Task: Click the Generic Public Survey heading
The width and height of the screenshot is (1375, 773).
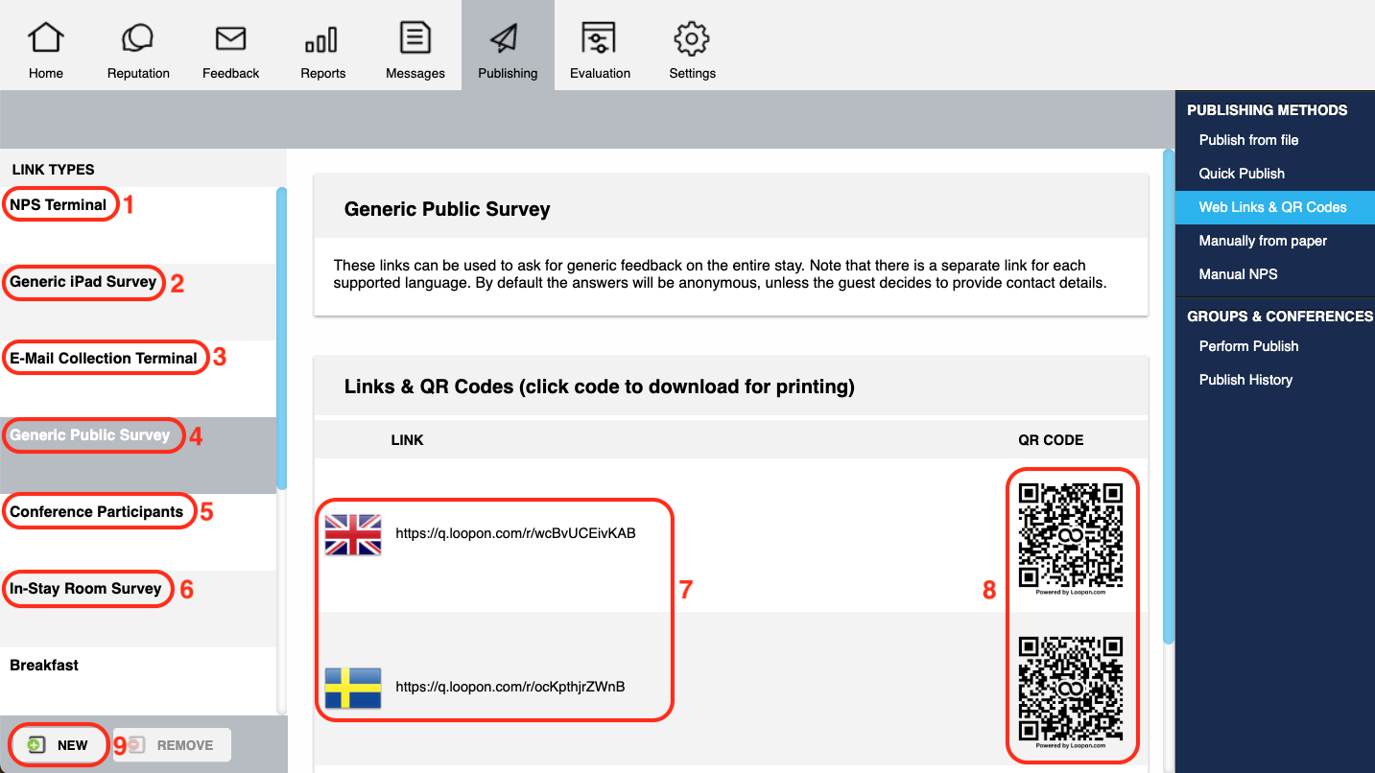Action: [447, 209]
